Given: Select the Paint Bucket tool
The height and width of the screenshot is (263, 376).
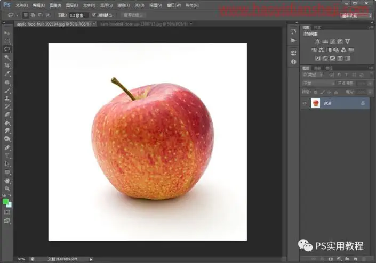Looking at the screenshot, I should point(7,123).
